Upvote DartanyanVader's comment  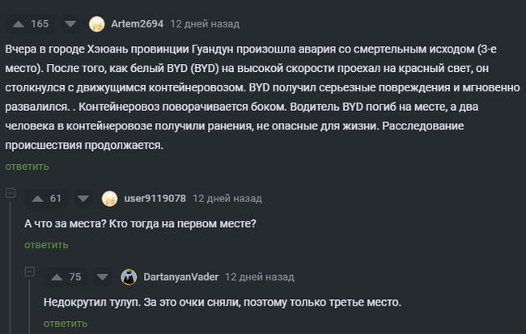(x=57, y=277)
